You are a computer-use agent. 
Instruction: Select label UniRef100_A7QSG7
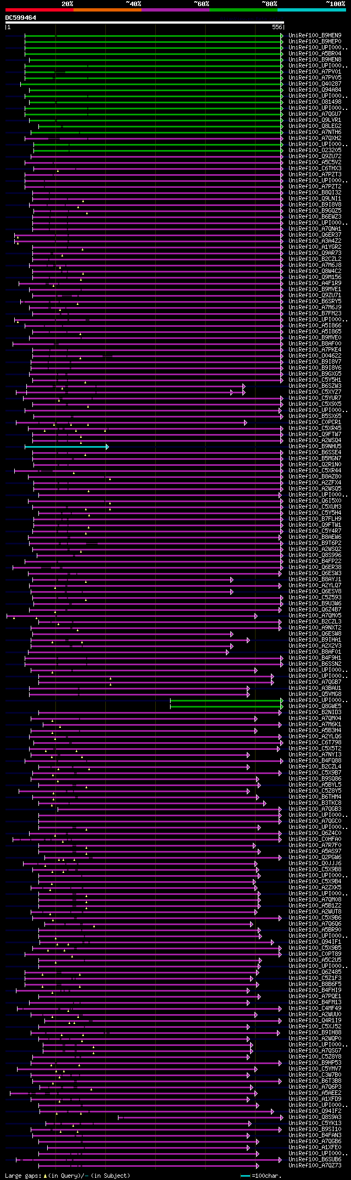[315, 1051]
